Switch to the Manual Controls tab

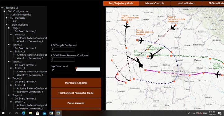click(155, 3)
